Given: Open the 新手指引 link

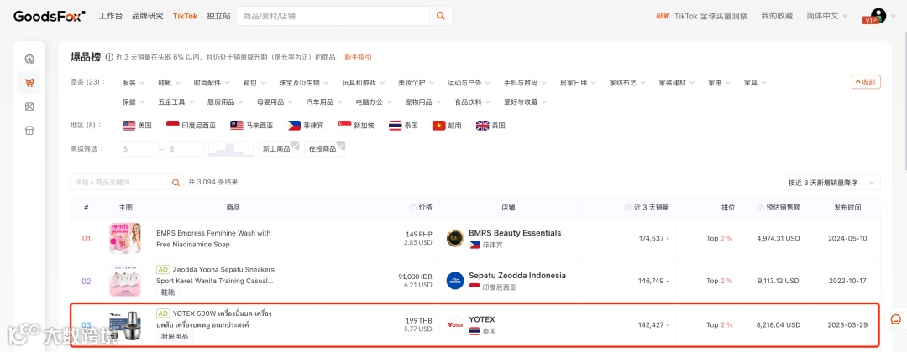Looking at the screenshot, I should pyautogui.click(x=359, y=57).
